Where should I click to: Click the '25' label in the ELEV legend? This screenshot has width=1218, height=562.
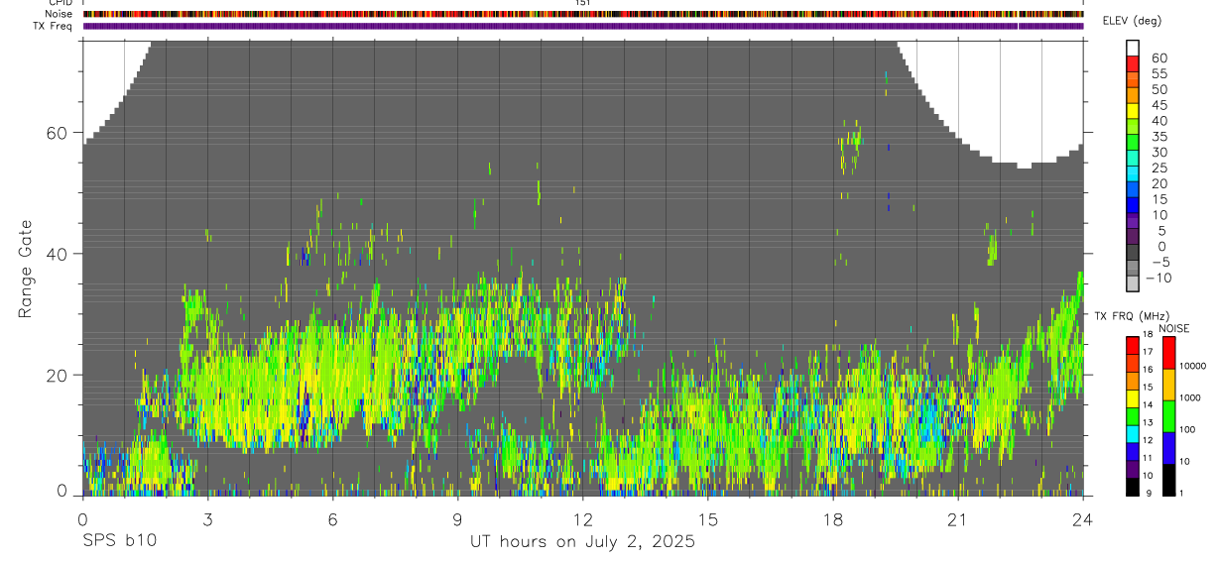[x=1158, y=168]
